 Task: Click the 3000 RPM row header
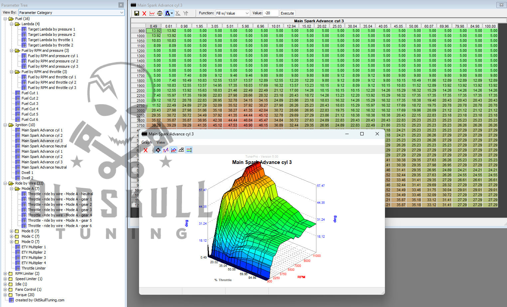coord(138,111)
